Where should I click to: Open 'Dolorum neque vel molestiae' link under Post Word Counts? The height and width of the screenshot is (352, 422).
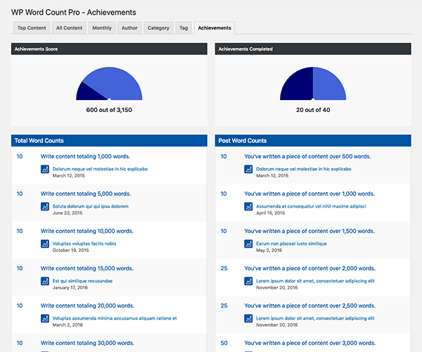point(304,169)
